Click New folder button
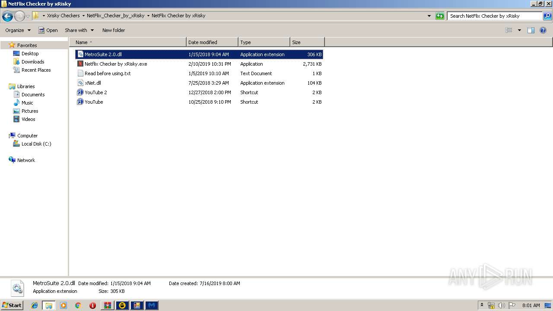Screen dimensions: 553x311 pos(114,30)
